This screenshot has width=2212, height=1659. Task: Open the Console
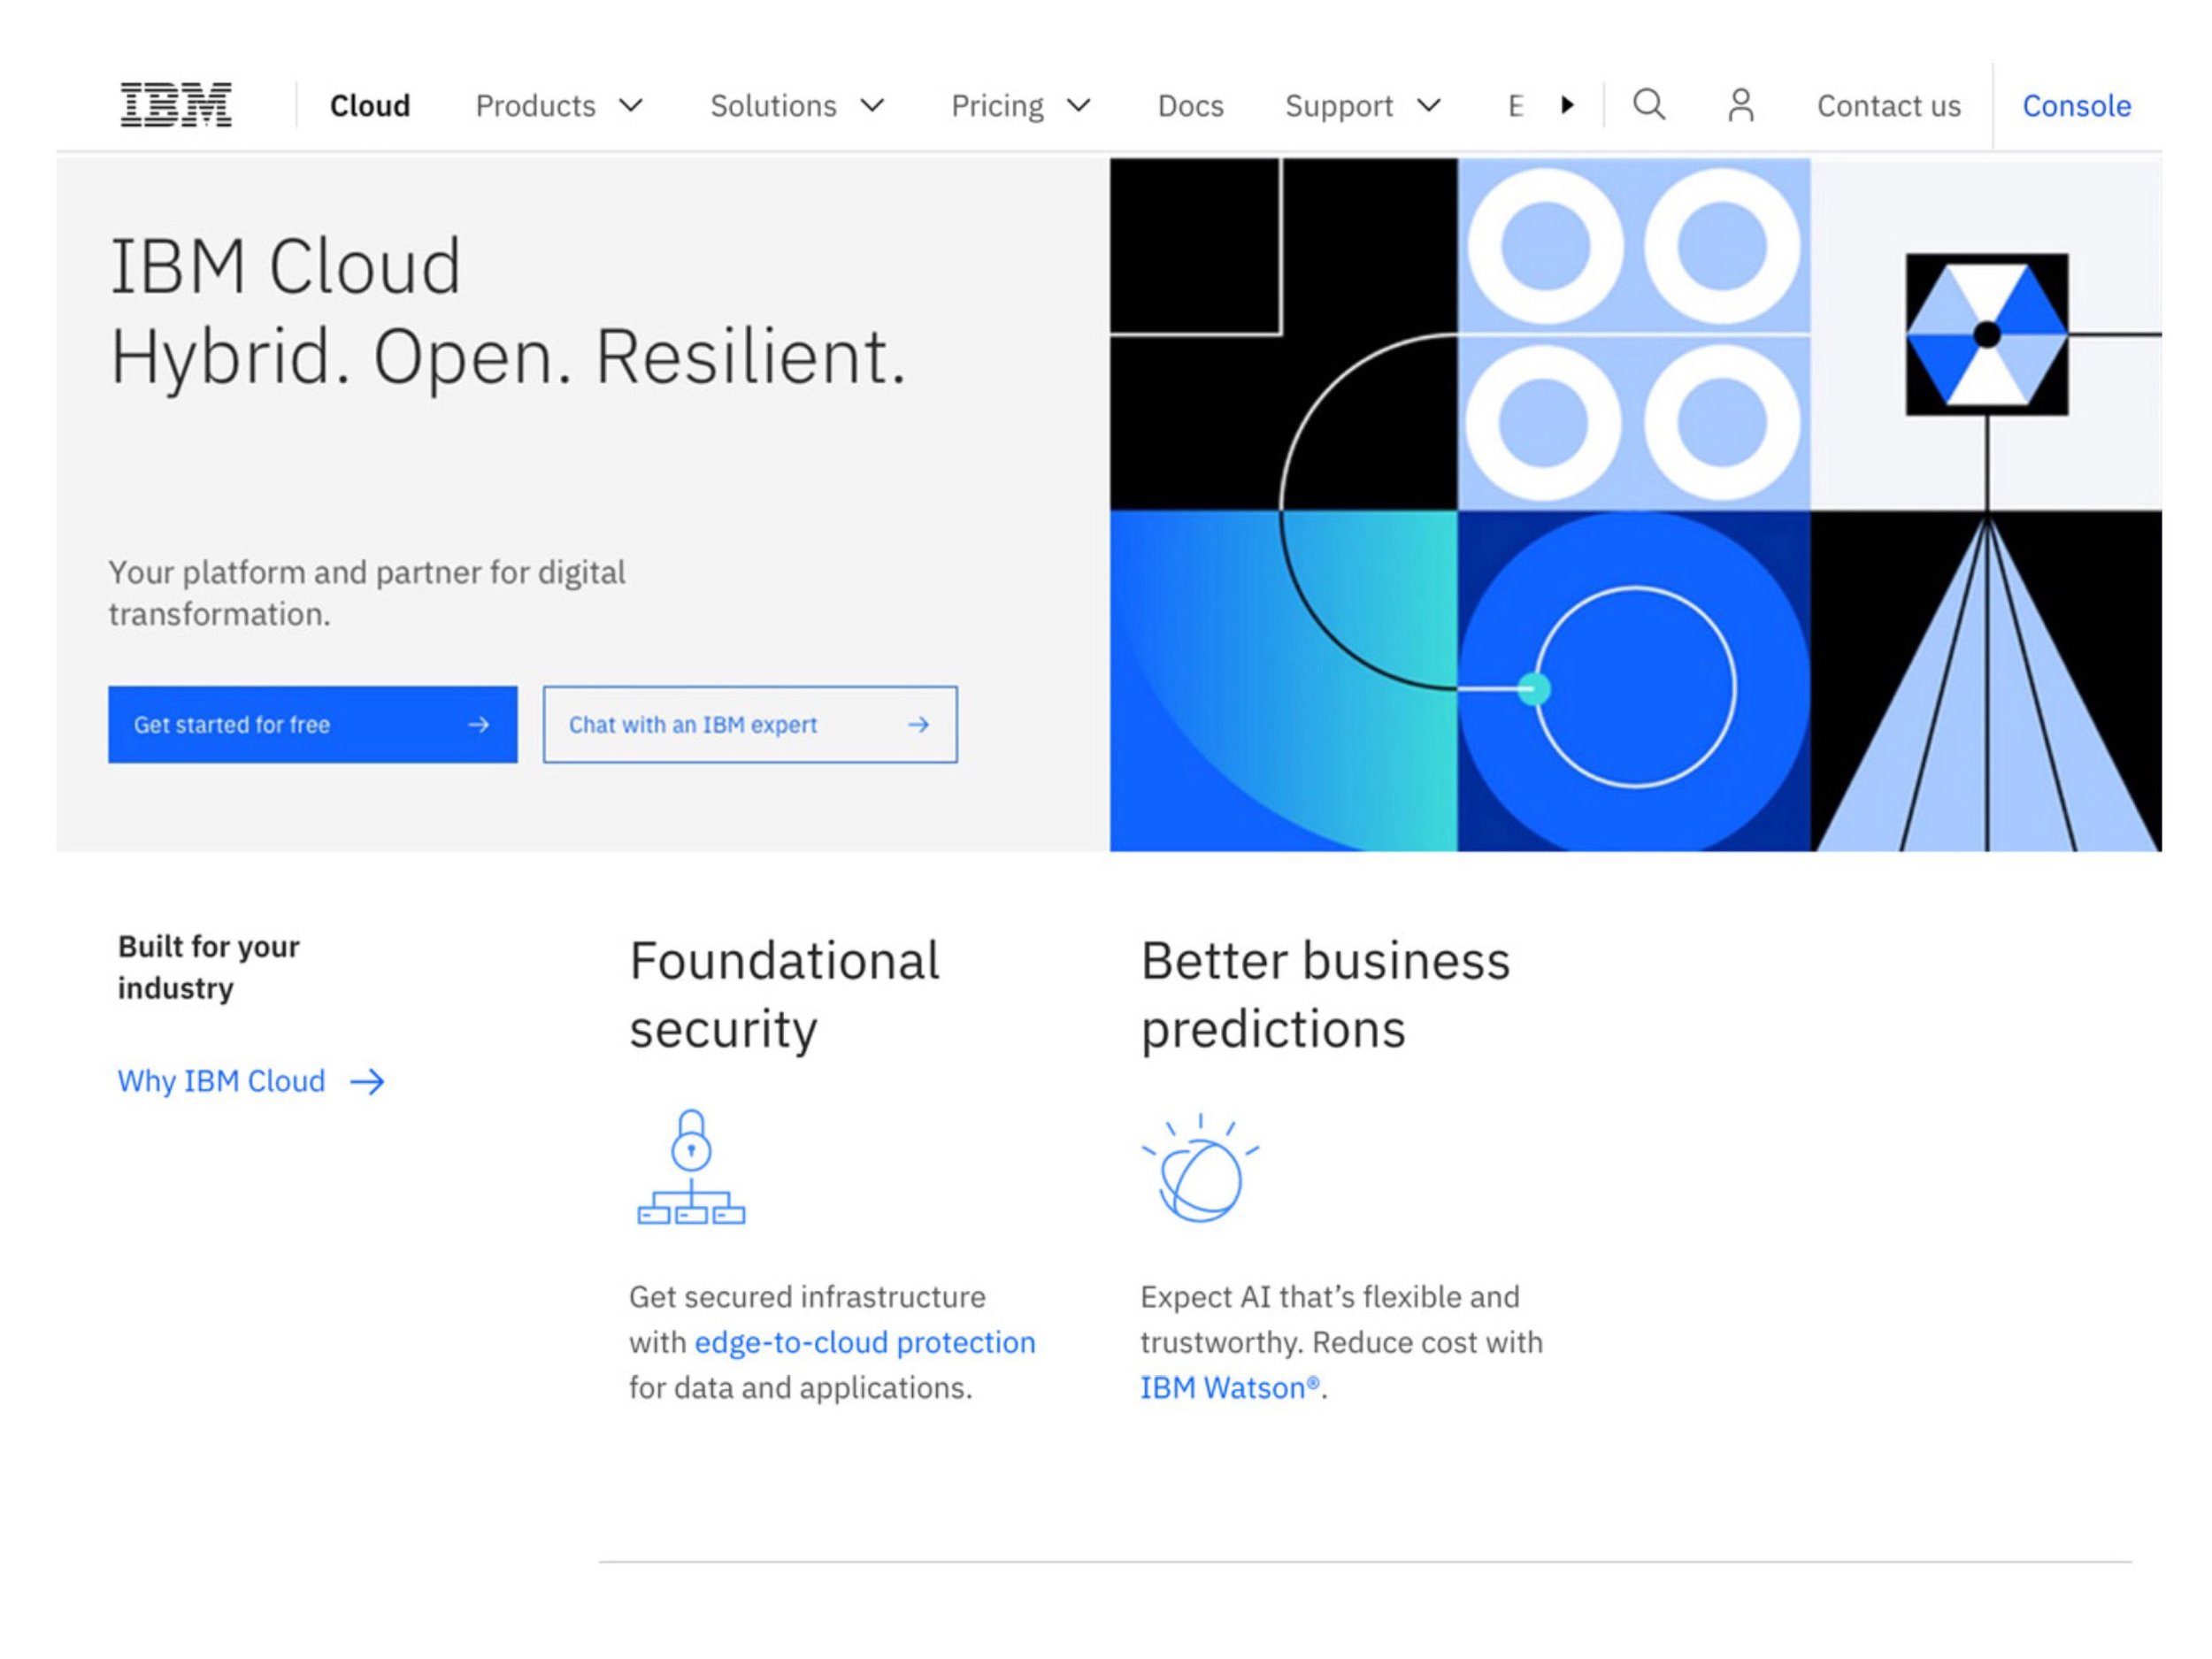click(2077, 104)
